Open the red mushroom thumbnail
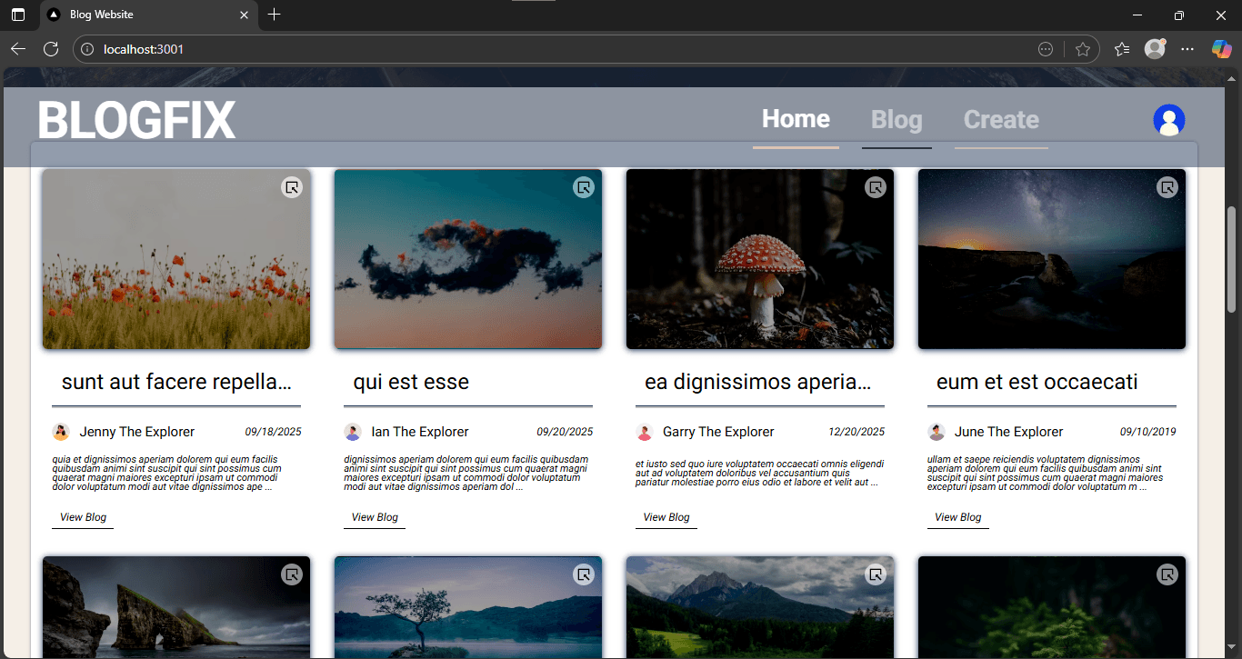 (x=760, y=259)
